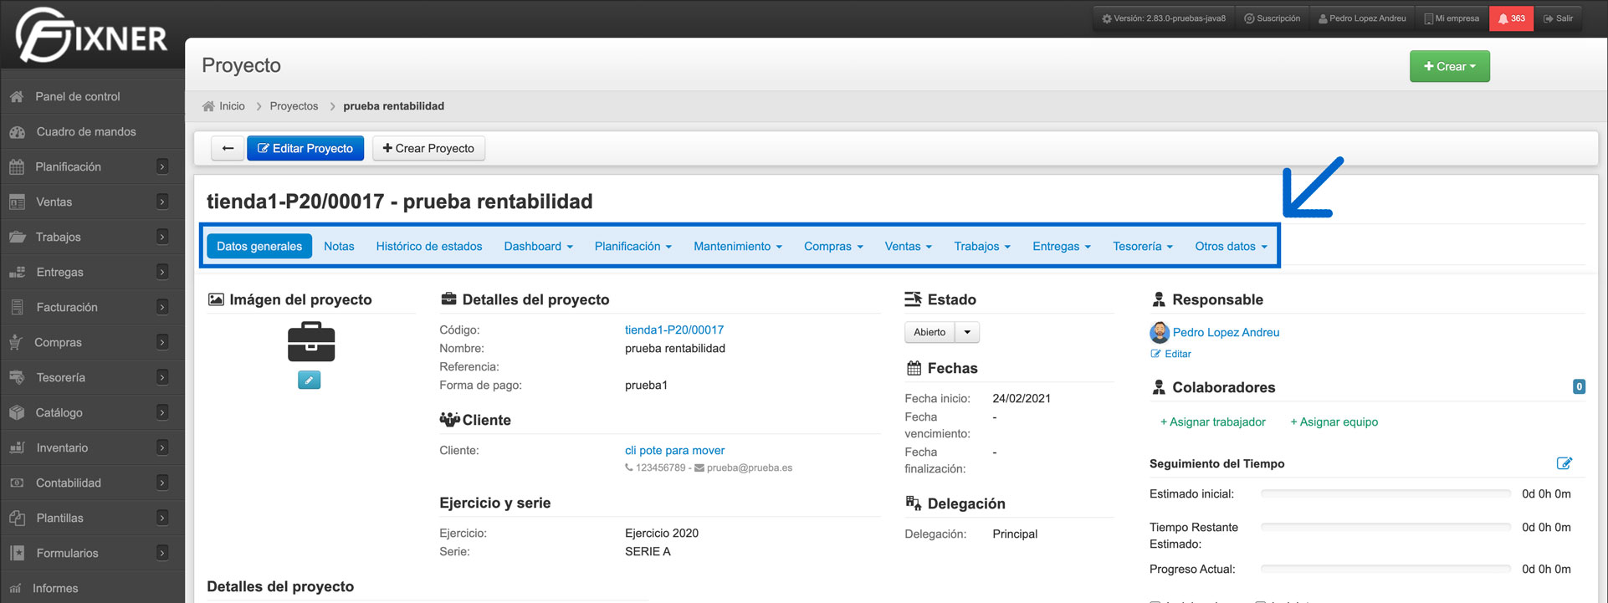Open the Planificación tab dropdown
The width and height of the screenshot is (1608, 603).
pyautogui.click(x=632, y=247)
